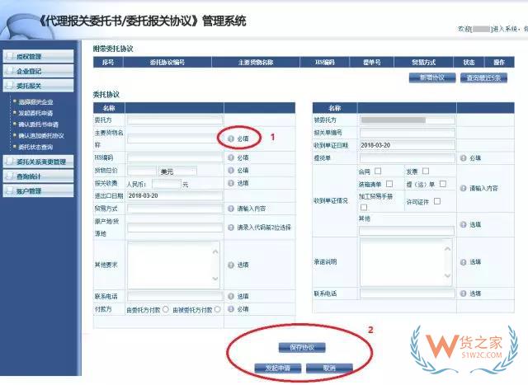Go to 确认委托书申请 submenu item
Screen dimensions: 528x385
(39, 124)
